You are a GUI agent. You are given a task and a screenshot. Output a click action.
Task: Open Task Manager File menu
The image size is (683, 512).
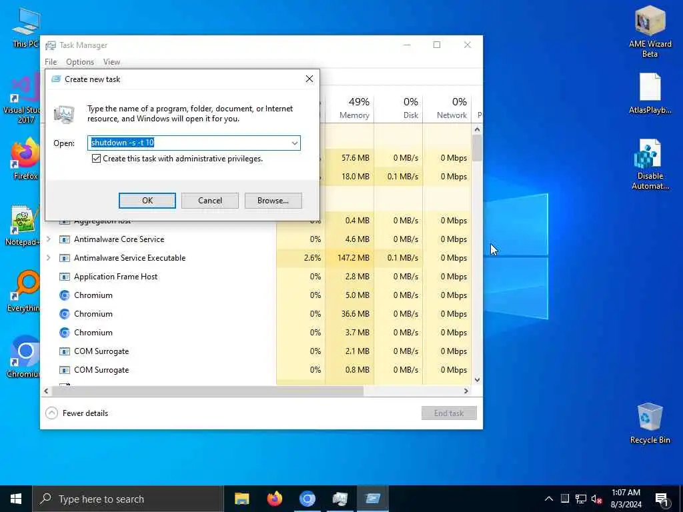(x=51, y=62)
